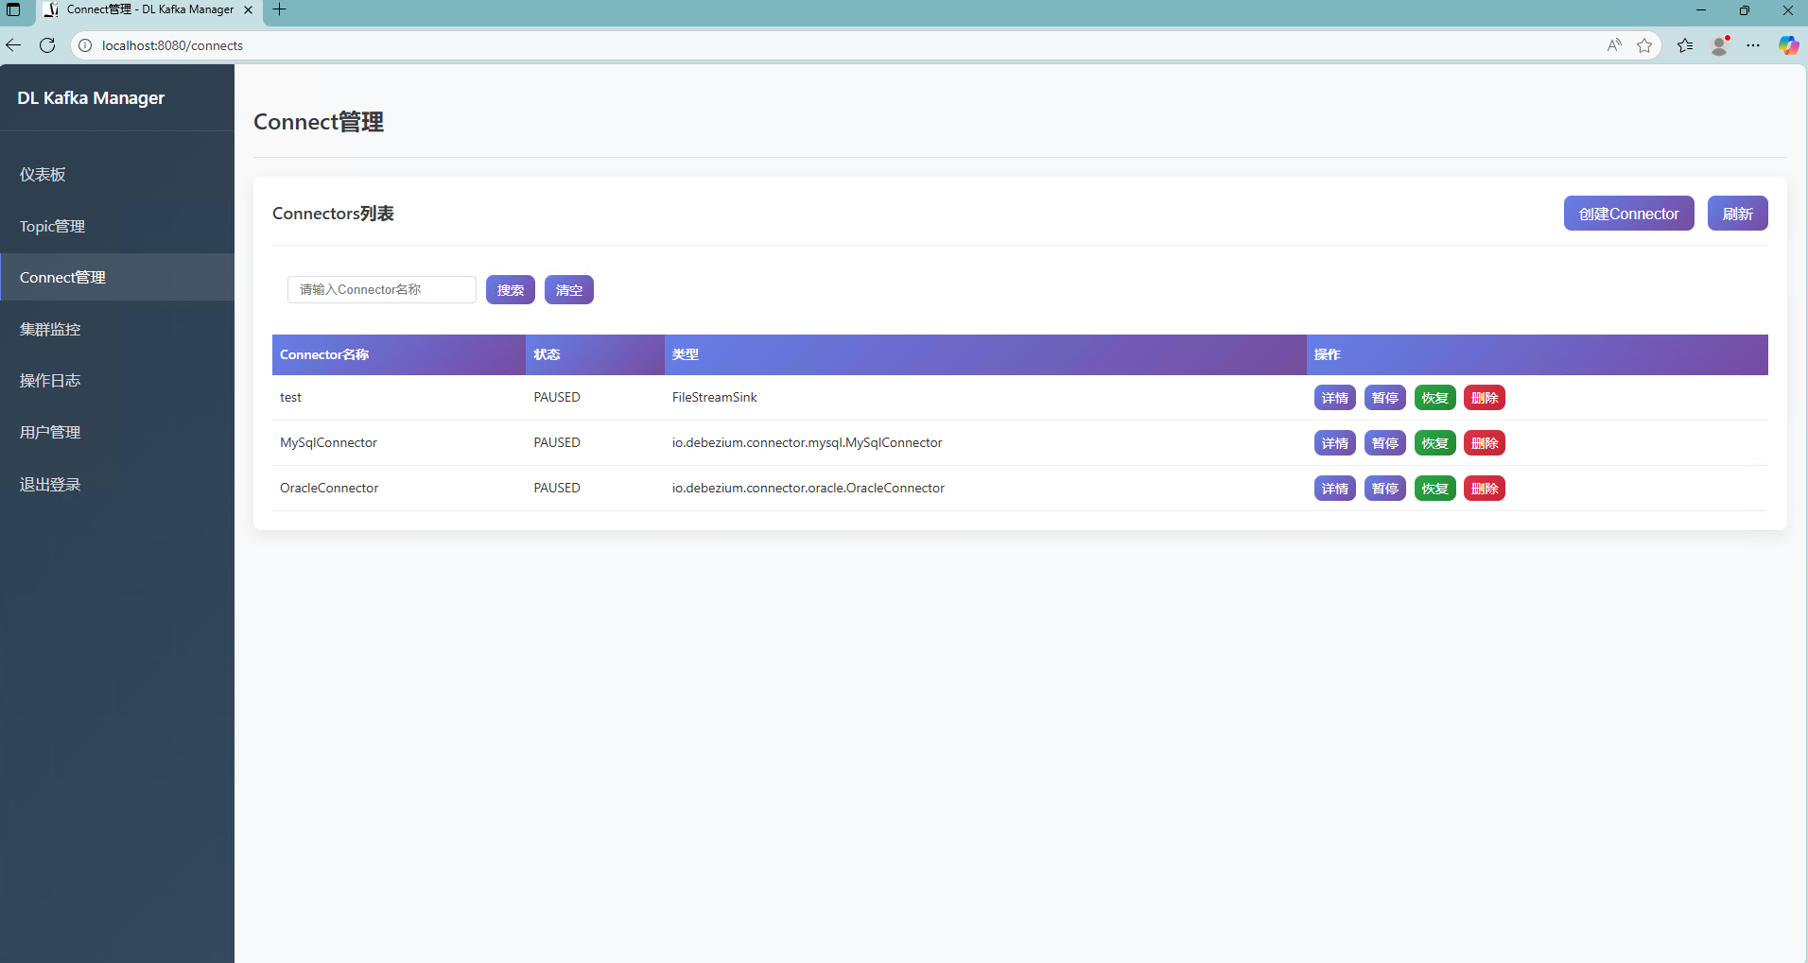Viewport: 1808px width, 963px height.
Task: Open the browser profile avatar
Action: point(1720,45)
